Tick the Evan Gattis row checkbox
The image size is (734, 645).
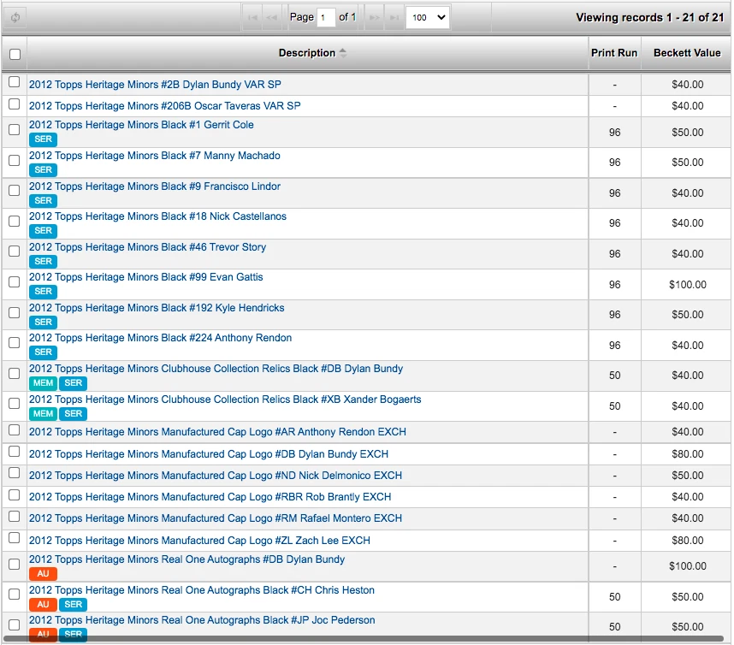pos(15,282)
